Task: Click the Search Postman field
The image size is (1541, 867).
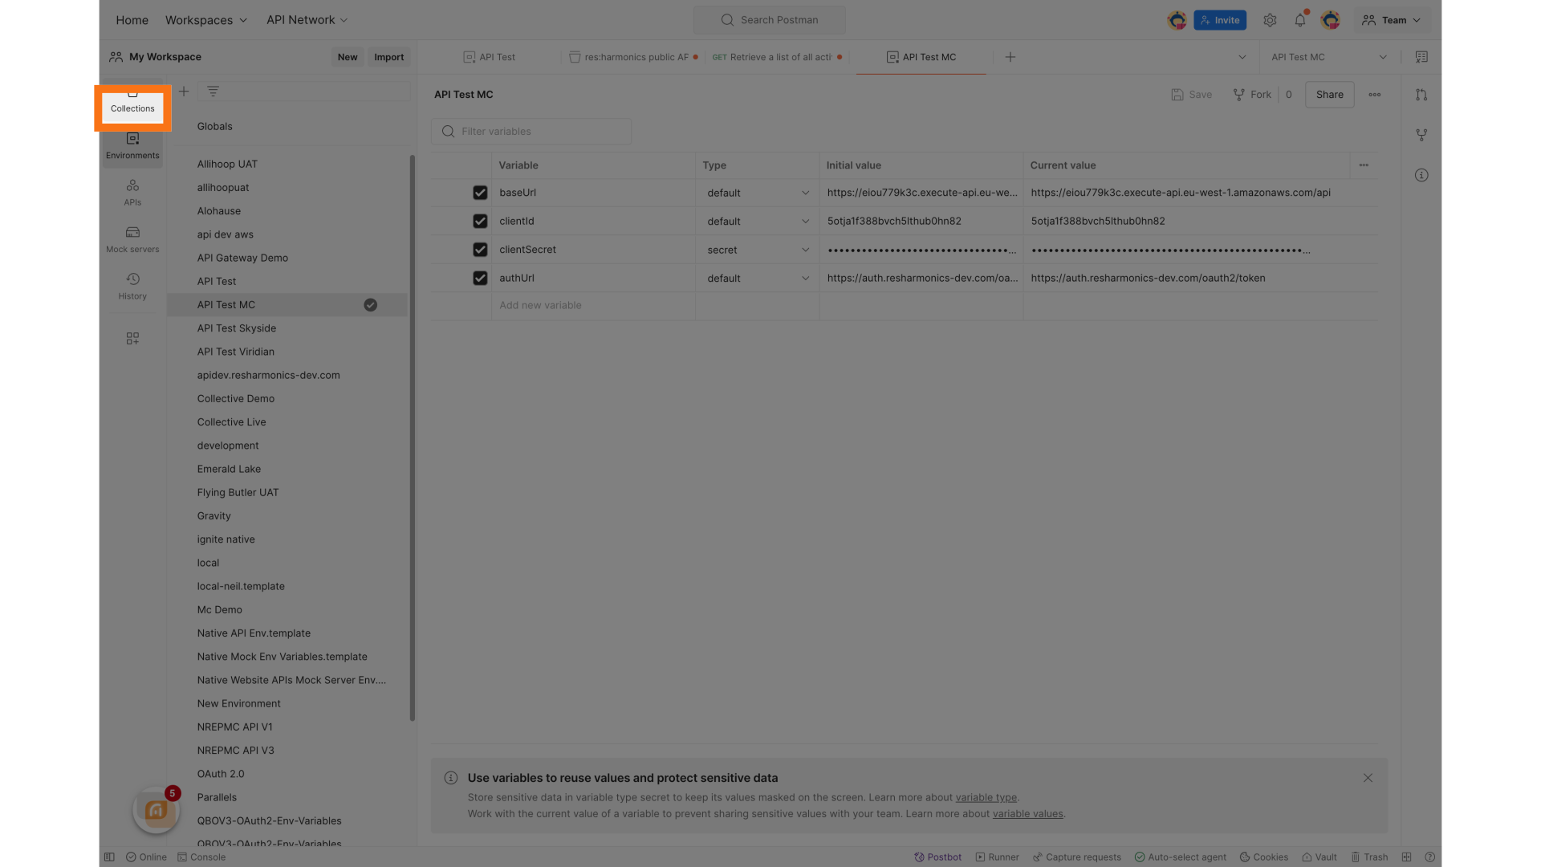Action: click(770, 20)
